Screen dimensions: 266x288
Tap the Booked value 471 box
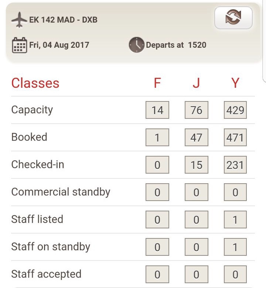coord(235,137)
